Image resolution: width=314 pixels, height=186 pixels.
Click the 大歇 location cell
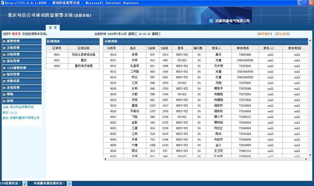point(135,94)
